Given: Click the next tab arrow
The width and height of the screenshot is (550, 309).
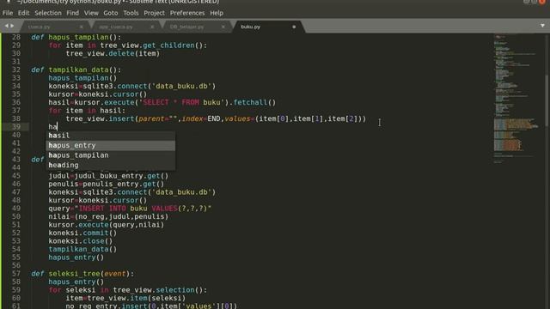Looking at the screenshot, I should [x=12, y=26].
